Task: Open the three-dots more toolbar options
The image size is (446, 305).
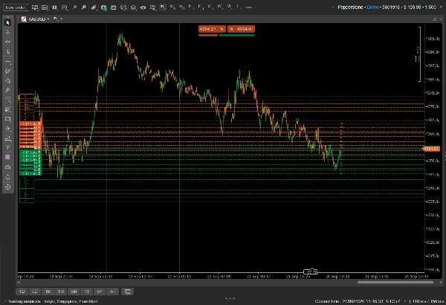Action: click(249, 7)
